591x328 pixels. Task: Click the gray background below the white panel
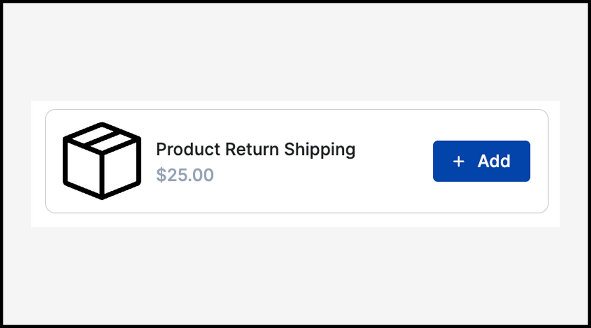(x=295, y=276)
